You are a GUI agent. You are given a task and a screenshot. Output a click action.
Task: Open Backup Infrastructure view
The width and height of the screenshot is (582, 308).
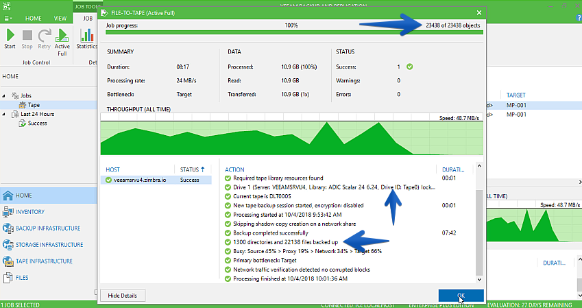tap(47, 228)
